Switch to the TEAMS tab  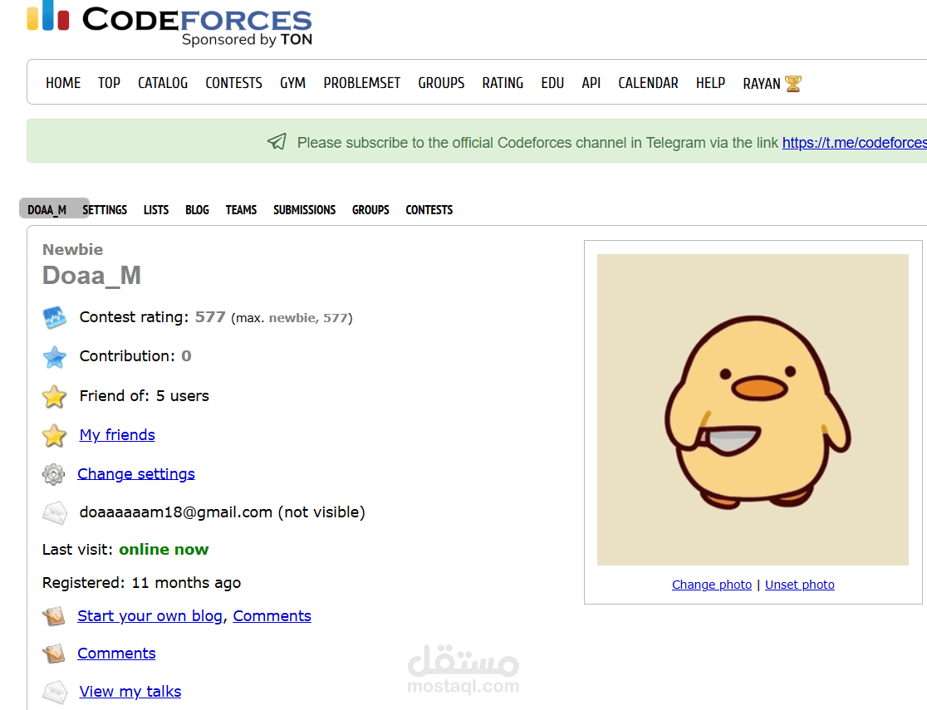coord(241,210)
